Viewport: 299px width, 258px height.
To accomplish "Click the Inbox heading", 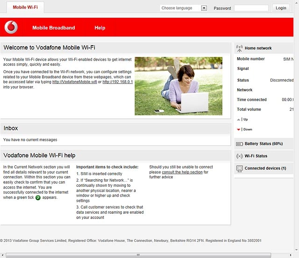I will click(x=11, y=129).
